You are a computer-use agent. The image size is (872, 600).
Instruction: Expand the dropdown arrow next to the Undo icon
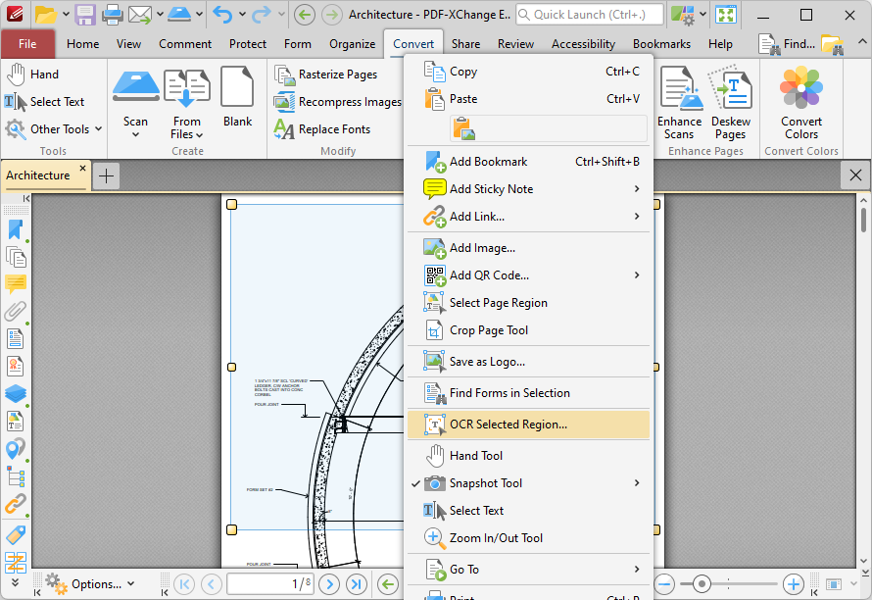click(242, 15)
